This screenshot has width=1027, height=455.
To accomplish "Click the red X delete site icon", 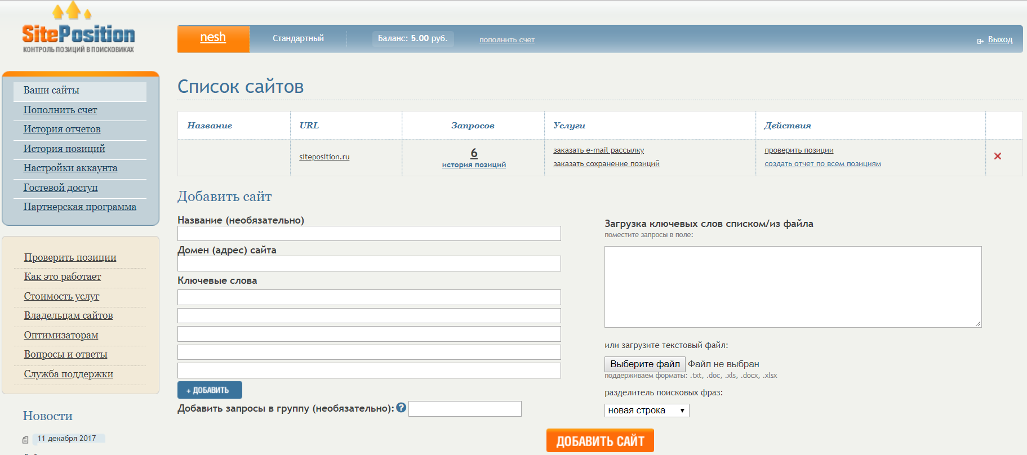I will pos(997,156).
